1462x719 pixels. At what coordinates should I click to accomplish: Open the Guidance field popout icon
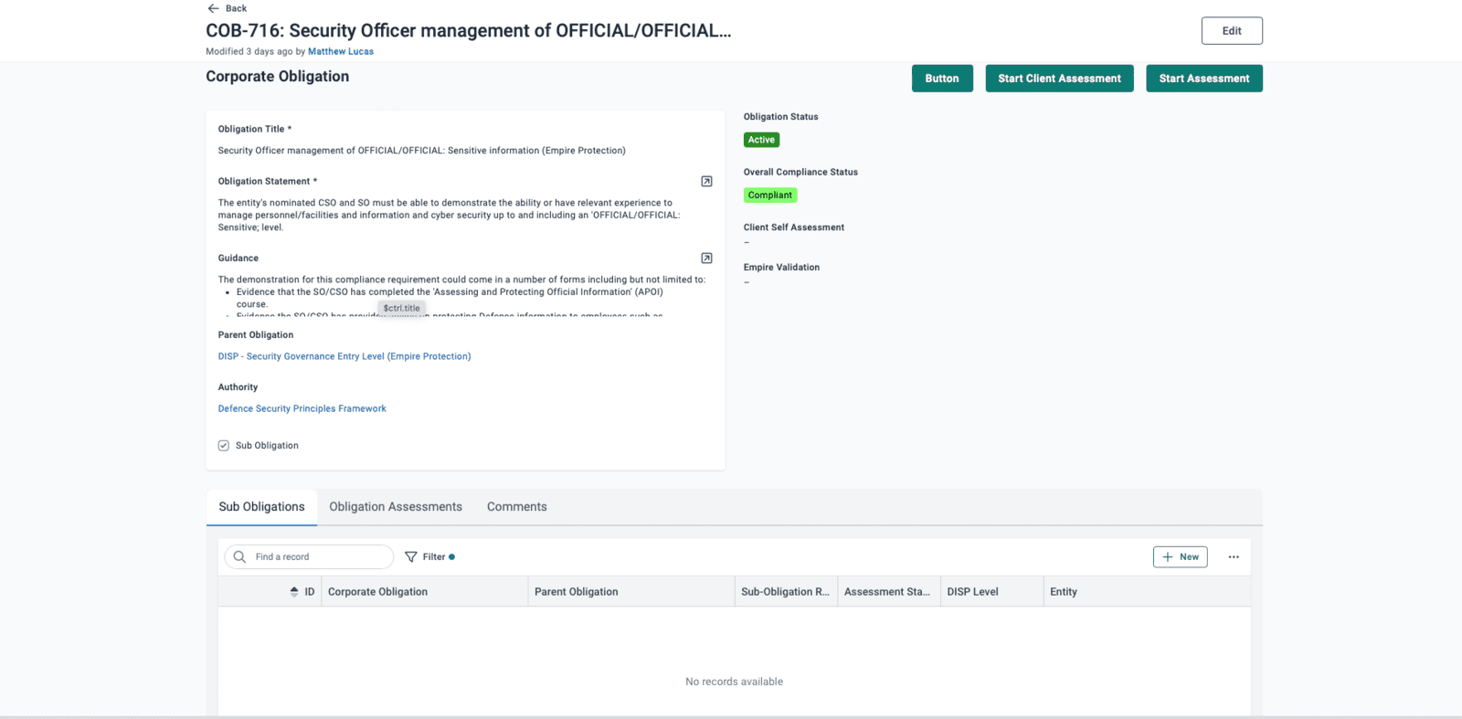706,259
